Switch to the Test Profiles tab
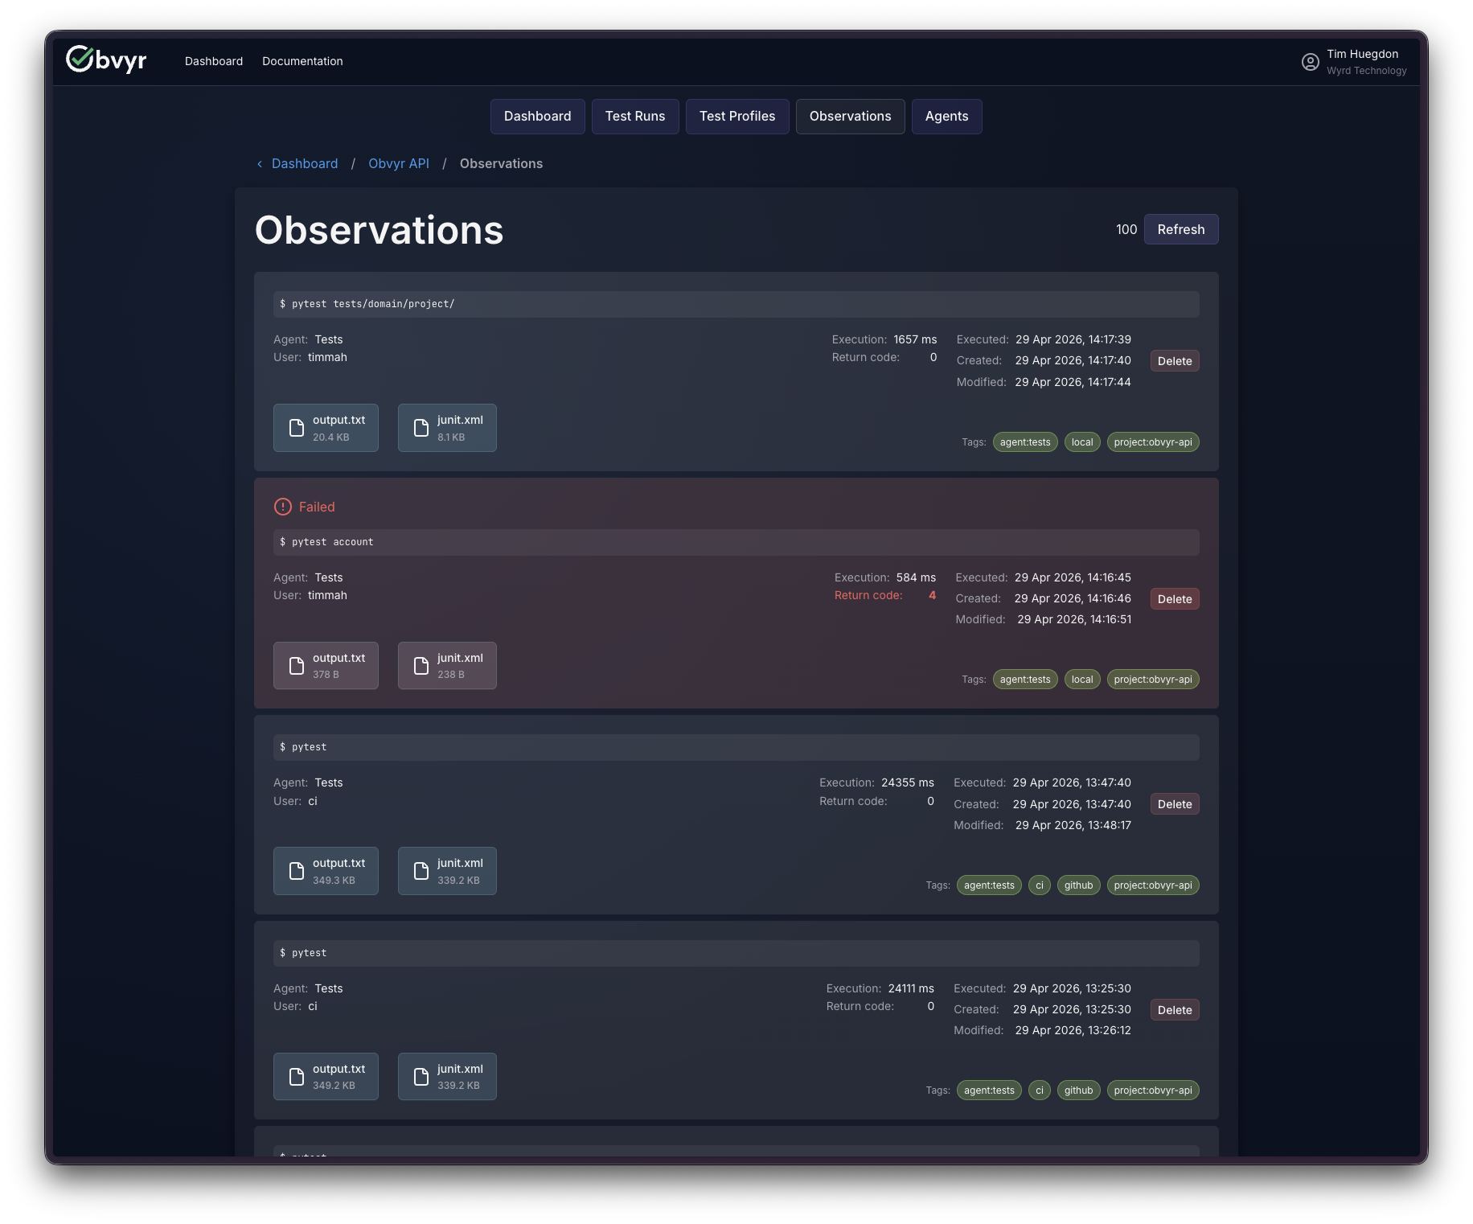1473x1224 pixels. tap(737, 117)
